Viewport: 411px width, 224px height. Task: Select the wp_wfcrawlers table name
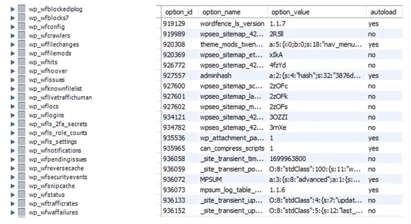coord(49,35)
